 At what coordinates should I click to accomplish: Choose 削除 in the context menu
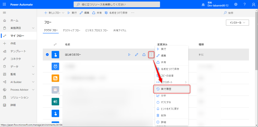pyautogui.click(x=172, y=115)
